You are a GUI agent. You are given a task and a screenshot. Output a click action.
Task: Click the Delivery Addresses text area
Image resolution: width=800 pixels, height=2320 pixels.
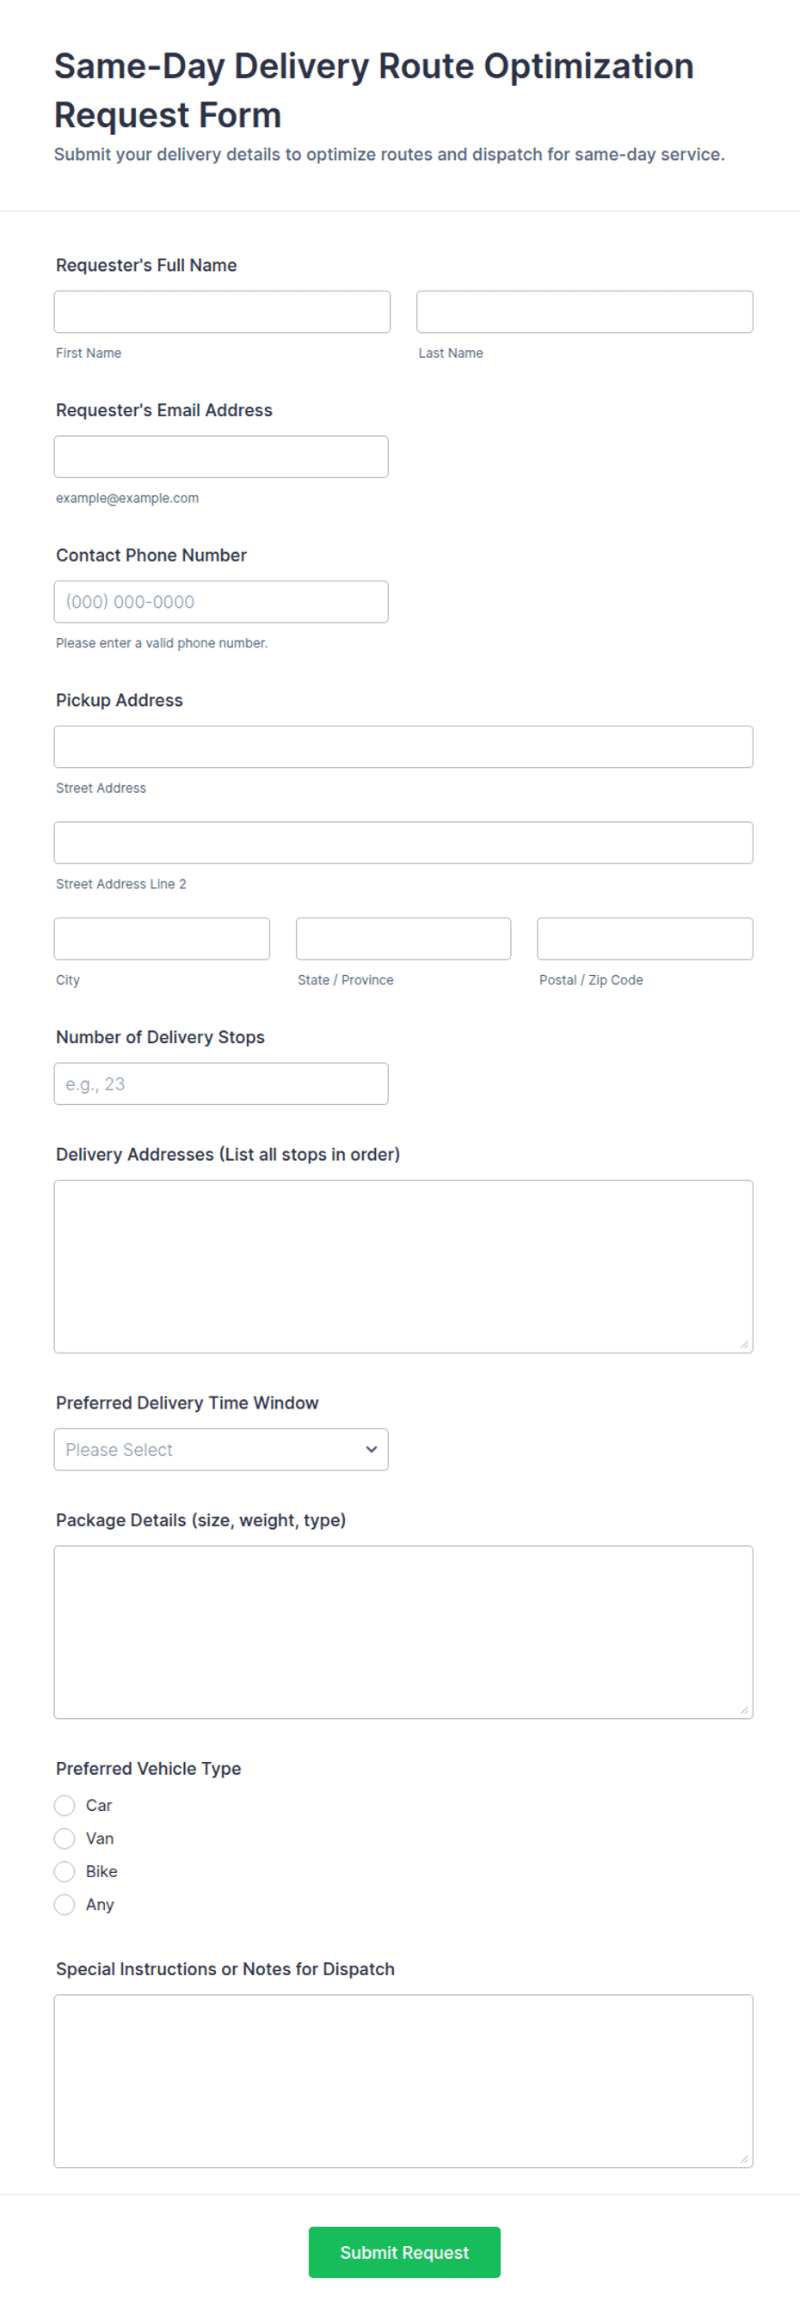403,1267
